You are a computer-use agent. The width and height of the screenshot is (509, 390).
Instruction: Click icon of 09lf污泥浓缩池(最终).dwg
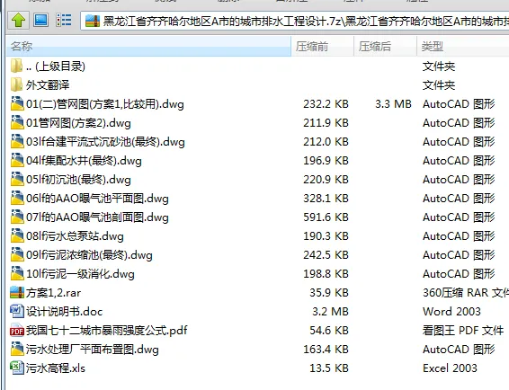(x=17, y=254)
